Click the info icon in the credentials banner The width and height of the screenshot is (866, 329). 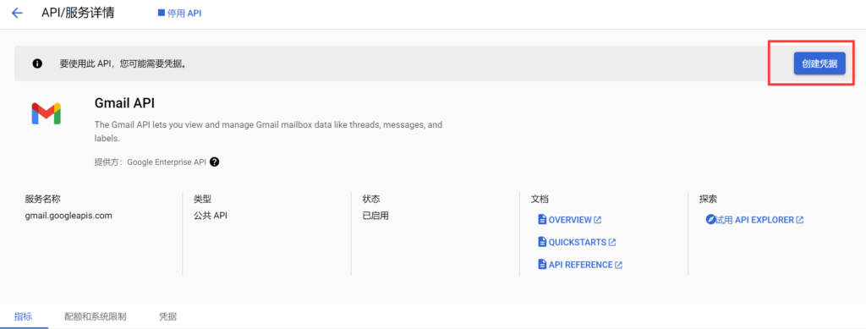coord(37,63)
